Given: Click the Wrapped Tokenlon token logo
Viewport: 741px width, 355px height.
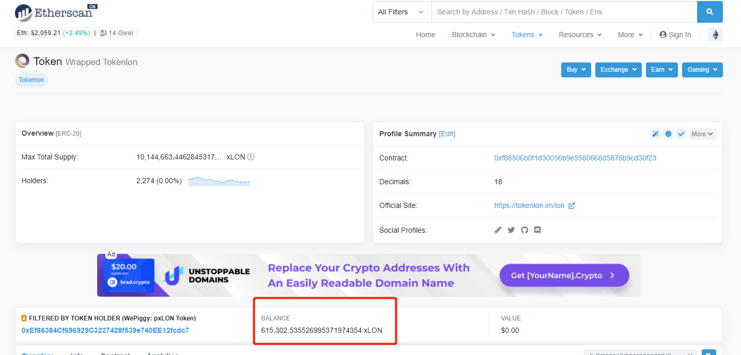Looking at the screenshot, I should pos(22,61).
